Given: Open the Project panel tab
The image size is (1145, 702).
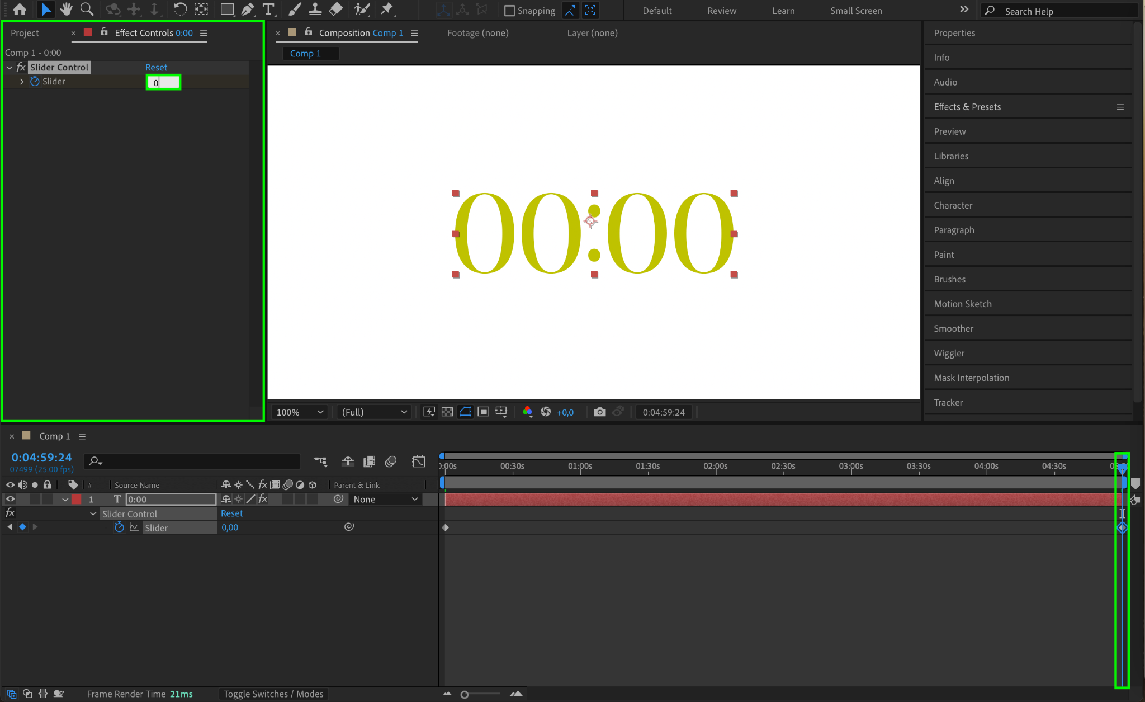Looking at the screenshot, I should tap(25, 33).
